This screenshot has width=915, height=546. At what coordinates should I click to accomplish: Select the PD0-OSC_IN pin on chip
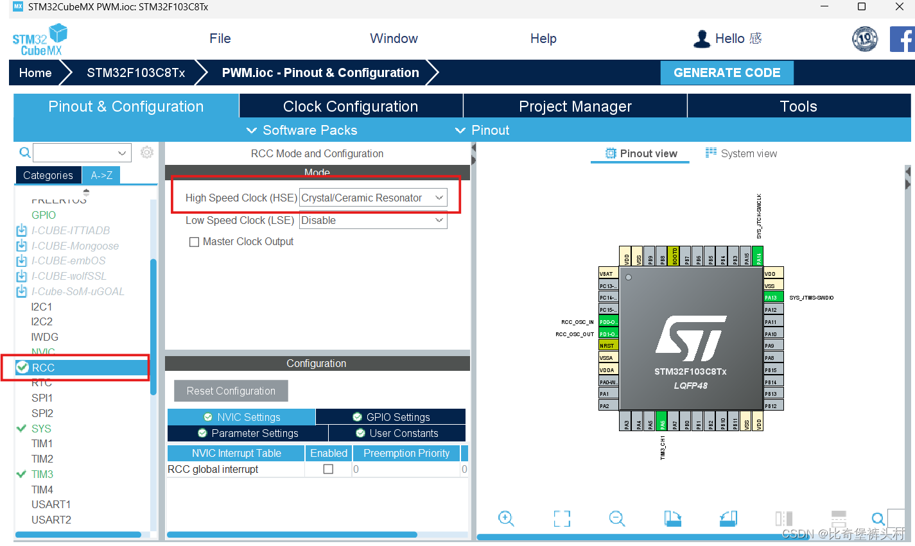coord(608,321)
